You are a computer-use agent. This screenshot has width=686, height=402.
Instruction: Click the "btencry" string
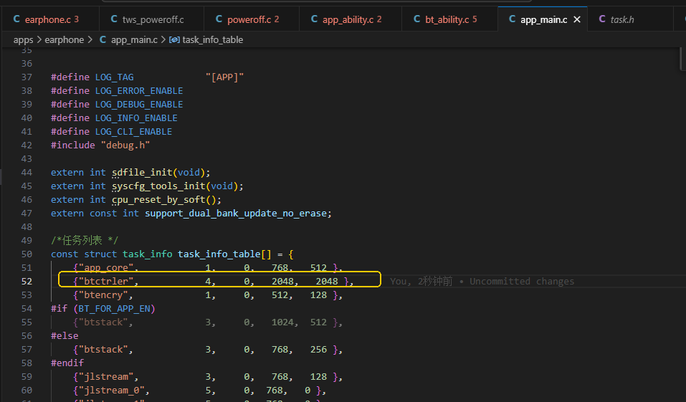coord(103,295)
